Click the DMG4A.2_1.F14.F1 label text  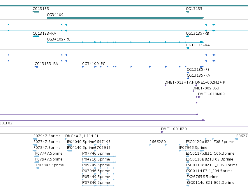pyautogui.click(x=82, y=136)
